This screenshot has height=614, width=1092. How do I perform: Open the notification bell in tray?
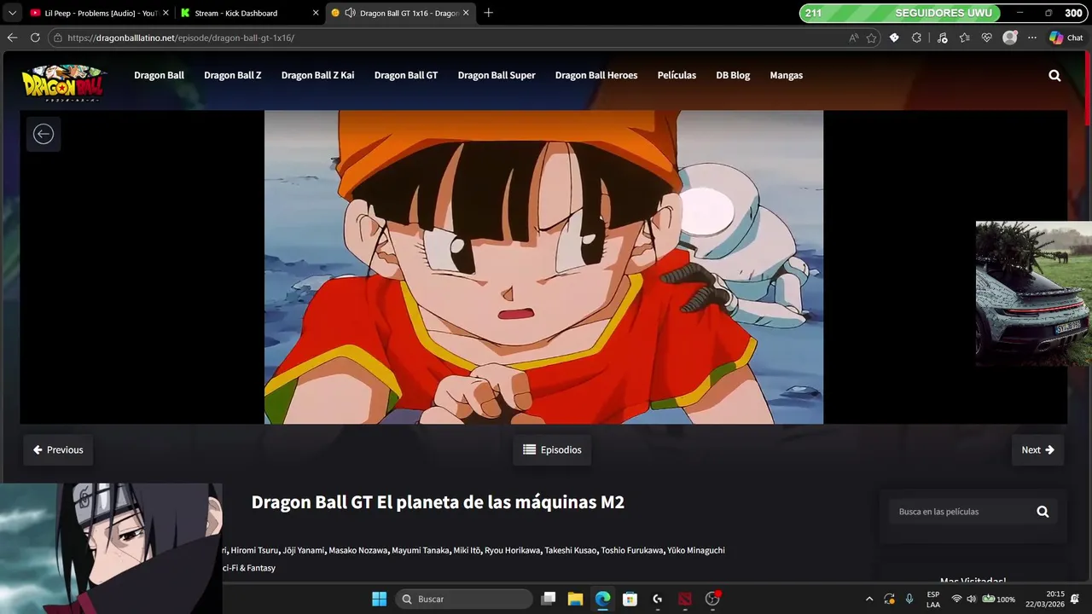[1075, 599]
